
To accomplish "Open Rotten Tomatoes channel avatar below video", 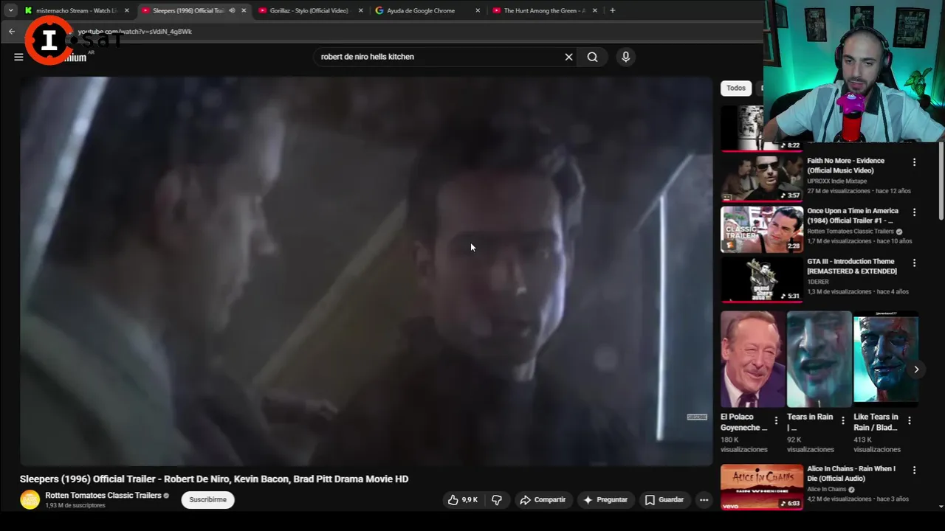I will click(30, 499).
